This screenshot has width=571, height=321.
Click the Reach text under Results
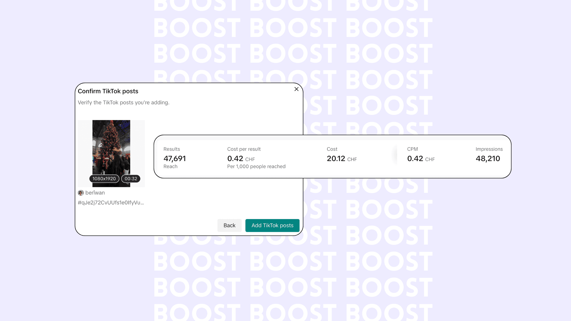tap(170, 166)
